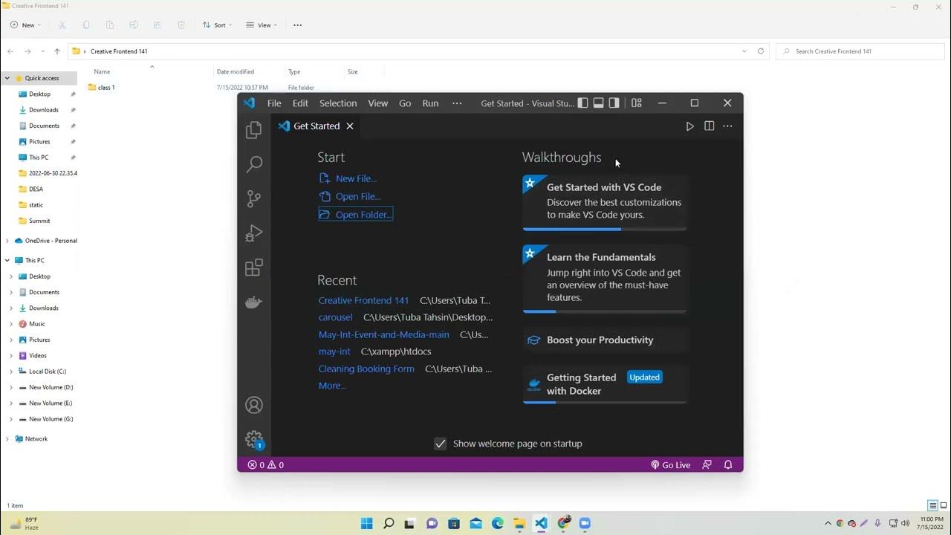The height and width of the screenshot is (535, 951).
Task: Open the Run and Debug view
Action: point(254,233)
